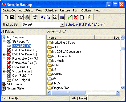Select DVD-RW Drive (E:) in tree
Viewport: 126px width, 102px height.
coord(25,54)
